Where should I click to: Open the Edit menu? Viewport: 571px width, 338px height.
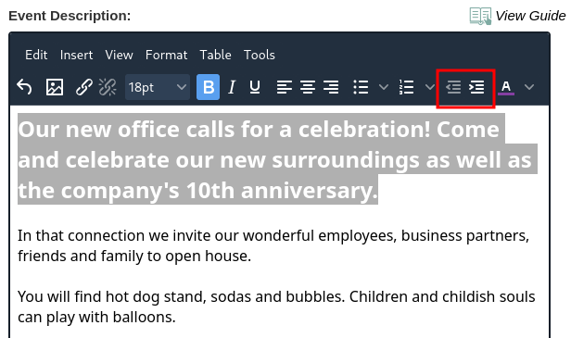[36, 55]
